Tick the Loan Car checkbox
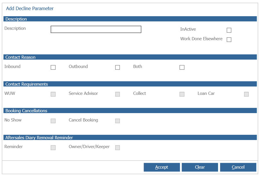The height and width of the screenshot is (175, 260). [x=246, y=94]
